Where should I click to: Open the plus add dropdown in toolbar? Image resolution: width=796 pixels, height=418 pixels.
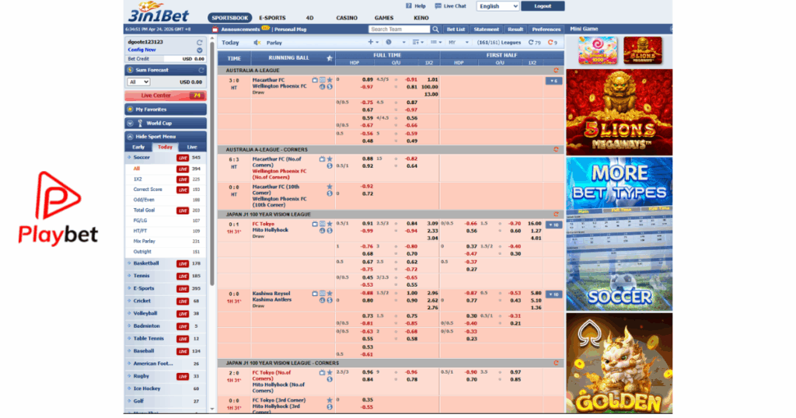point(373,43)
